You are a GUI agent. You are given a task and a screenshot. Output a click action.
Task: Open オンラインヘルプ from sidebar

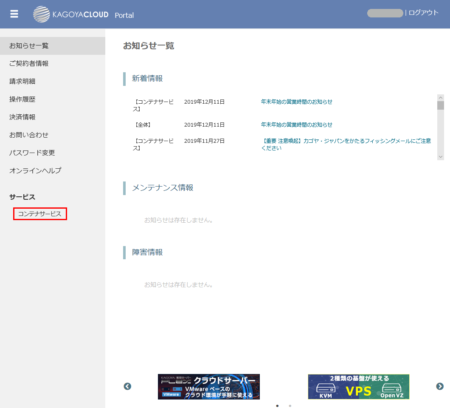pyautogui.click(x=35, y=171)
